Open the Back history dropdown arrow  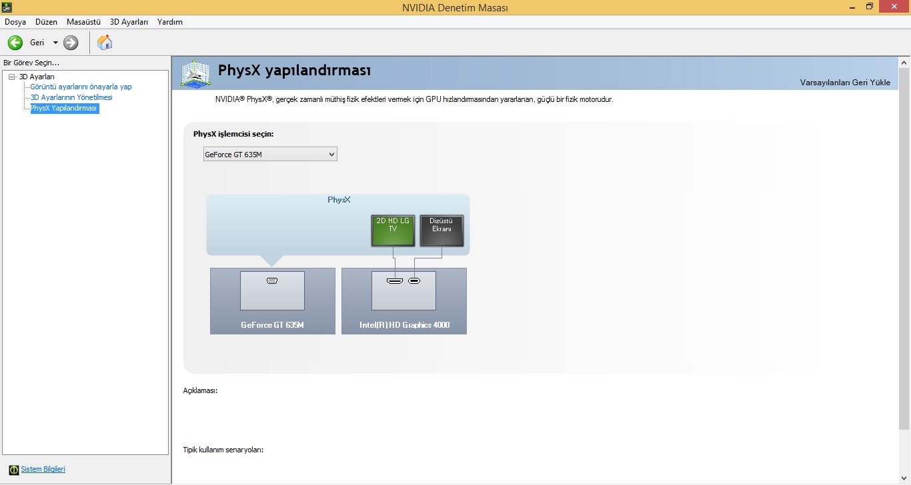point(55,43)
